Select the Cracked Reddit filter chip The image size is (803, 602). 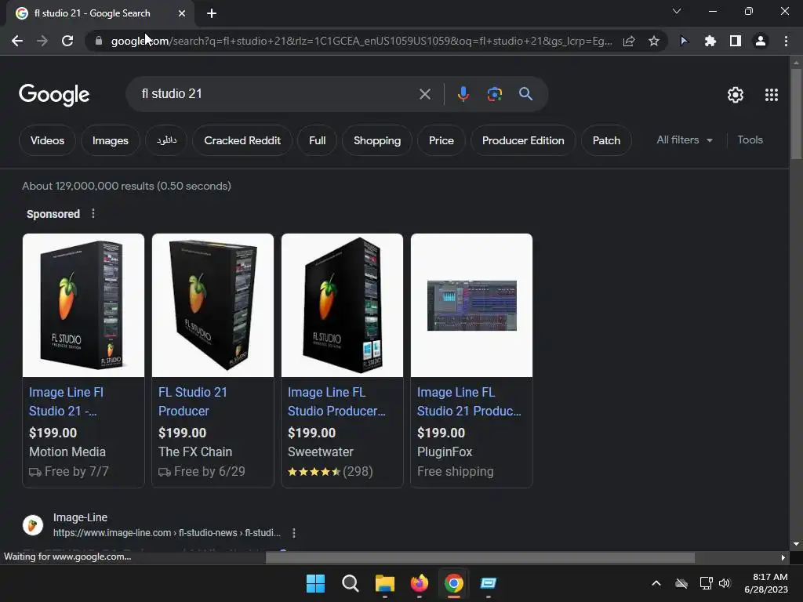(x=242, y=140)
